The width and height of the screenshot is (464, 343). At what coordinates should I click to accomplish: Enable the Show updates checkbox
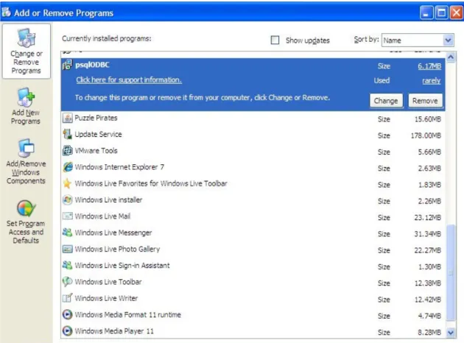pyautogui.click(x=275, y=40)
